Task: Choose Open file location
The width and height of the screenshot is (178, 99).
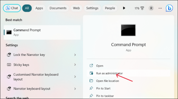Action: click(128, 81)
